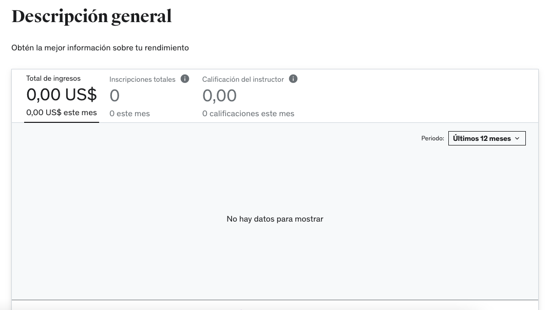
Task: Click the "Obtén la mejor información" subtitle
Action: pos(100,48)
